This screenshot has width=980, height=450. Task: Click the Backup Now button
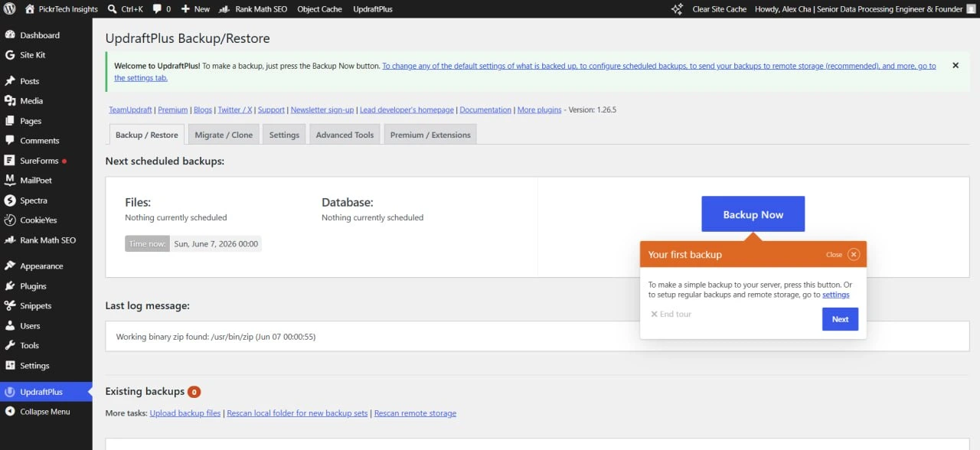pyautogui.click(x=753, y=214)
